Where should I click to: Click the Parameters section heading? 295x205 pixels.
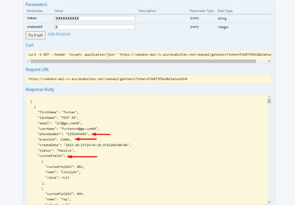(36, 4)
